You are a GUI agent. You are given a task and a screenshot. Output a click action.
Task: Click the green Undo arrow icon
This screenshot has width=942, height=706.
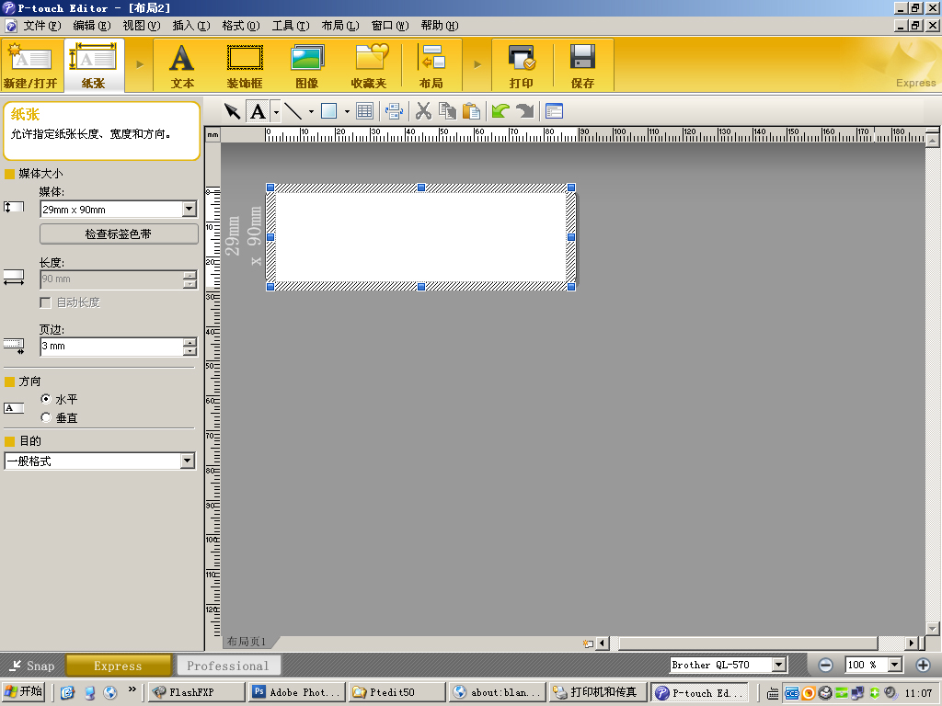click(x=500, y=111)
